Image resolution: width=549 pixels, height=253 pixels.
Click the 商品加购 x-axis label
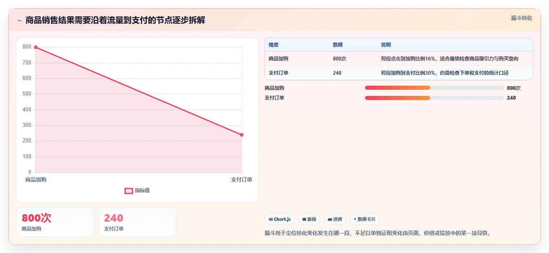pos(36,180)
